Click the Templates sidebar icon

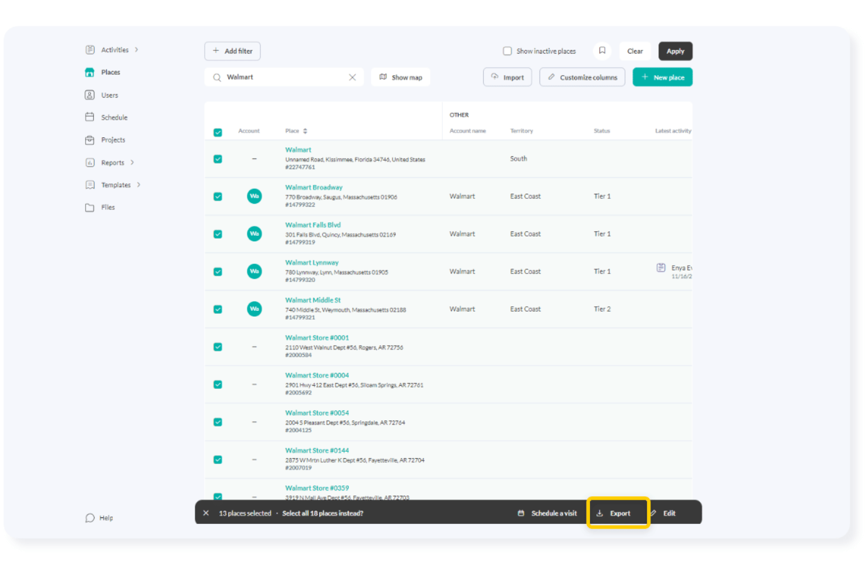click(x=90, y=185)
